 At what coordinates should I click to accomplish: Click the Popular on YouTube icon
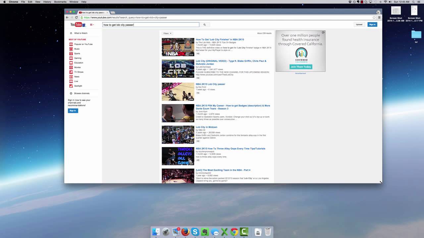pyautogui.click(x=71, y=44)
